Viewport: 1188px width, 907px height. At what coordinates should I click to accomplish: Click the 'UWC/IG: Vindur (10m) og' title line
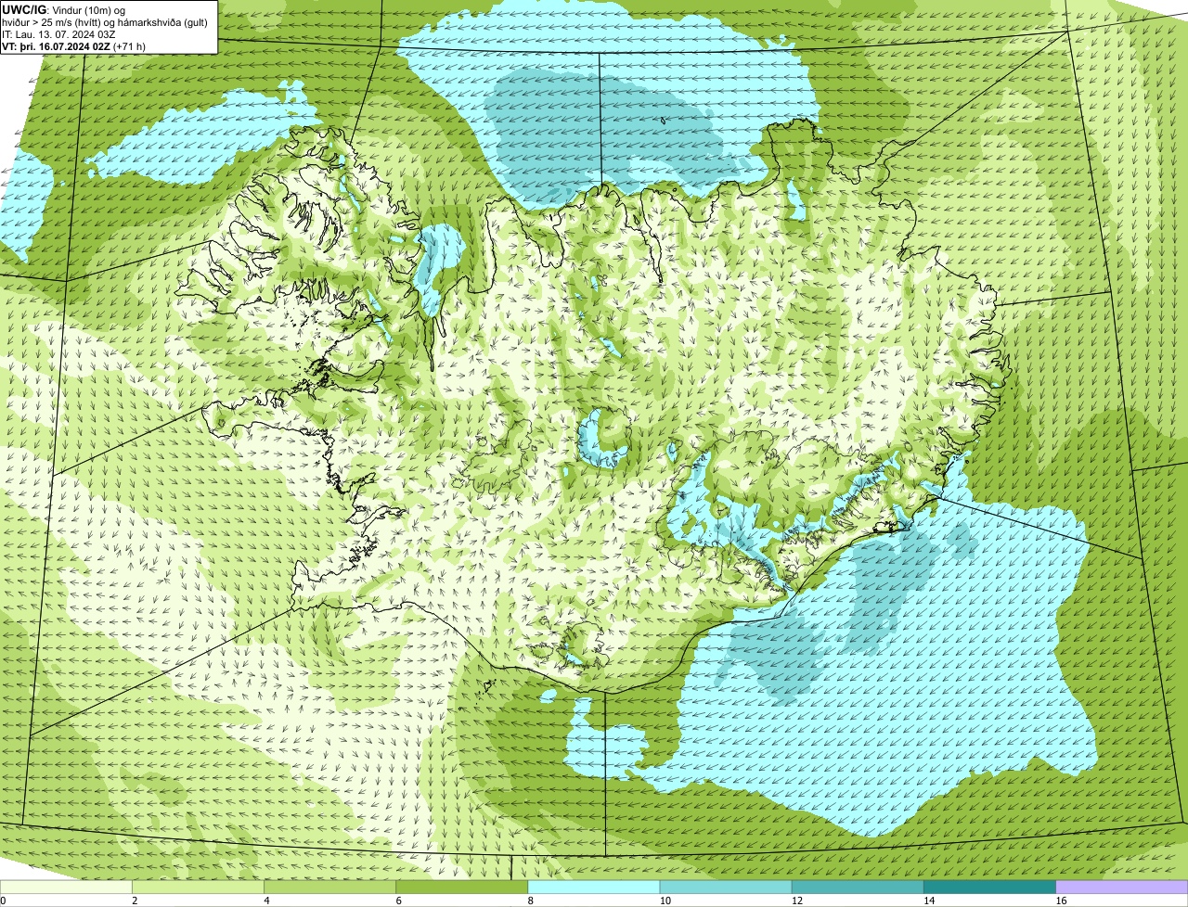point(64,10)
